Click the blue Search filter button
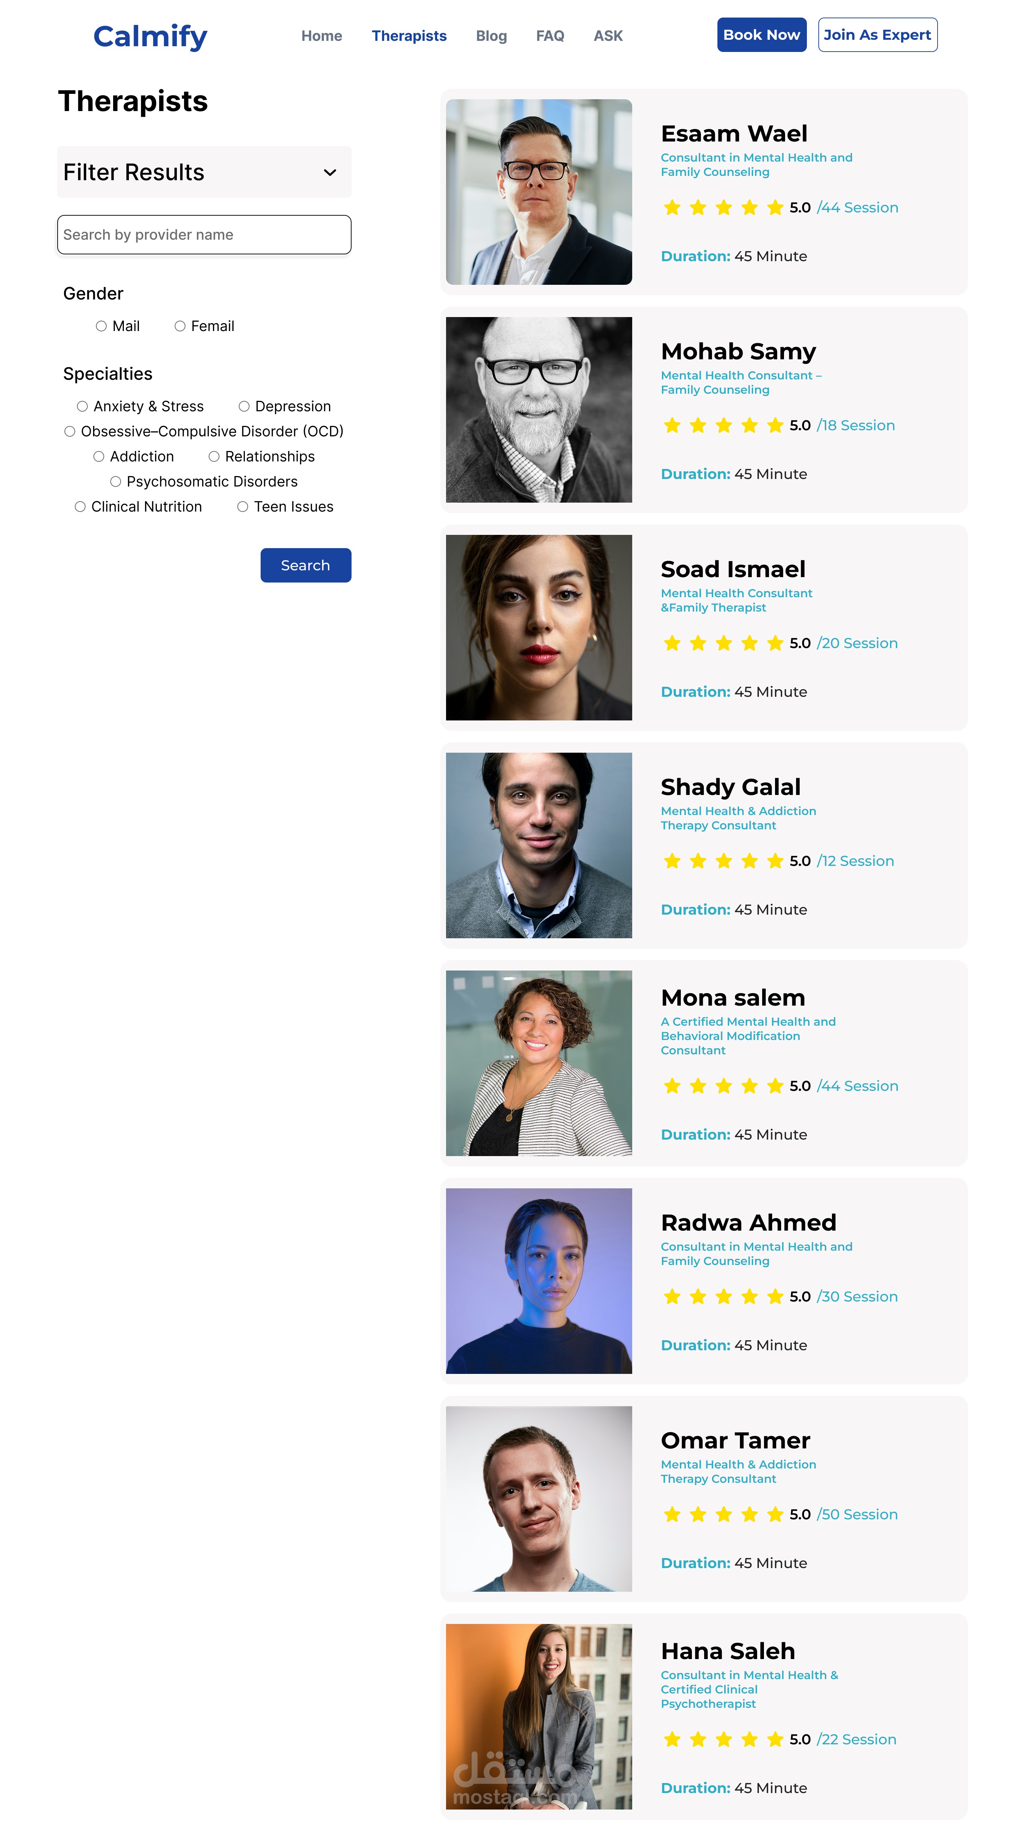 tap(305, 565)
